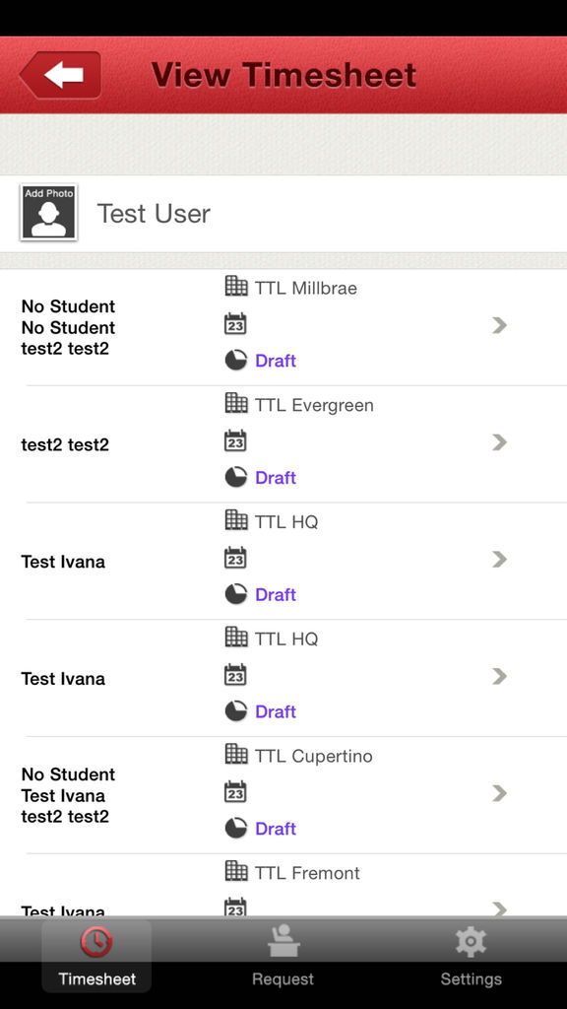Image resolution: width=567 pixels, height=1009 pixels.
Task: Click pie status icon in TTL Cupertino row
Action: pyautogui.click(x=236, y=828)
